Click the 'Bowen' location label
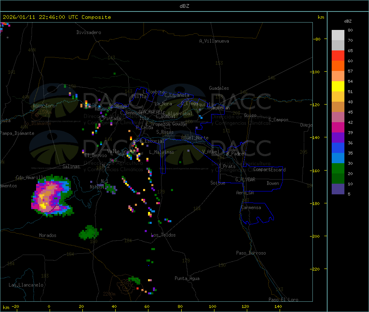 pyautogui.click(x=273, y=183)
